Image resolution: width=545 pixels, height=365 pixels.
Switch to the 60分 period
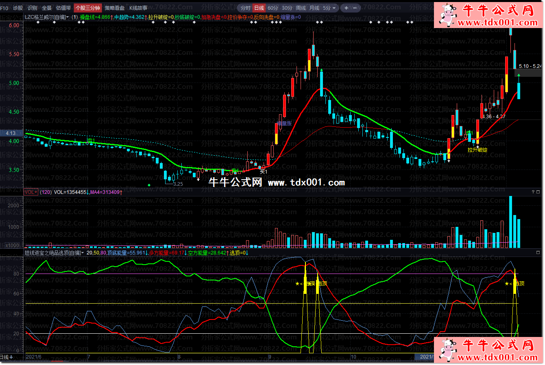(273, 8)
